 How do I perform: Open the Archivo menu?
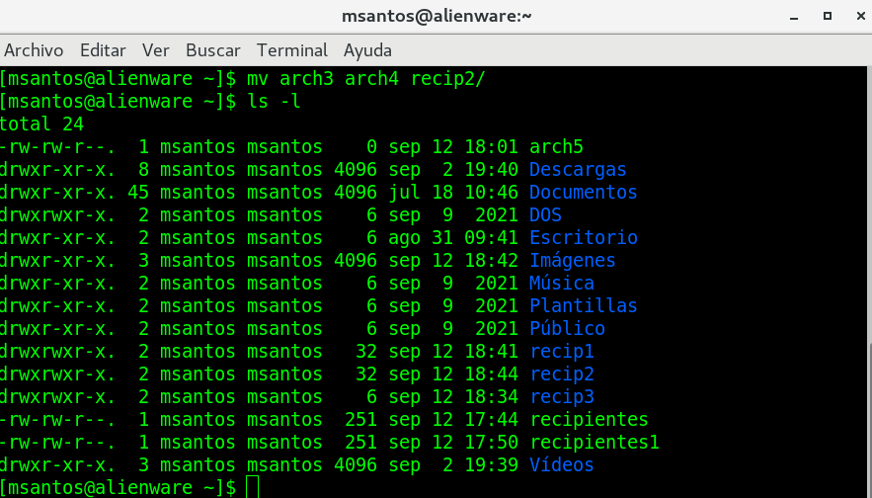(34, 50)
